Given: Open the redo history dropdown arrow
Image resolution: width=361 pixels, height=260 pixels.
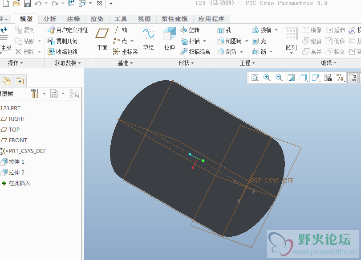Looking at the screenshot, I should [x=63, y=3].
